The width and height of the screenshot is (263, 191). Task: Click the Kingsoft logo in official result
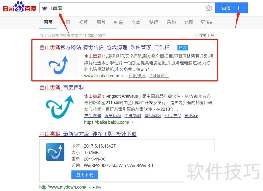[x=59, y=65]
